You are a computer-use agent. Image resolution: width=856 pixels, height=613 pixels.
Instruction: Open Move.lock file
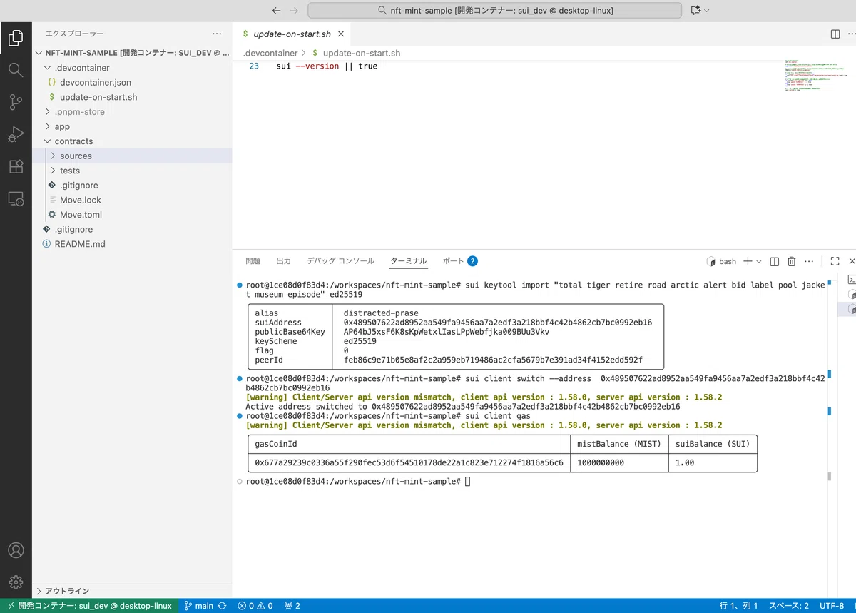pyautogui.click(x=132, y=200)
